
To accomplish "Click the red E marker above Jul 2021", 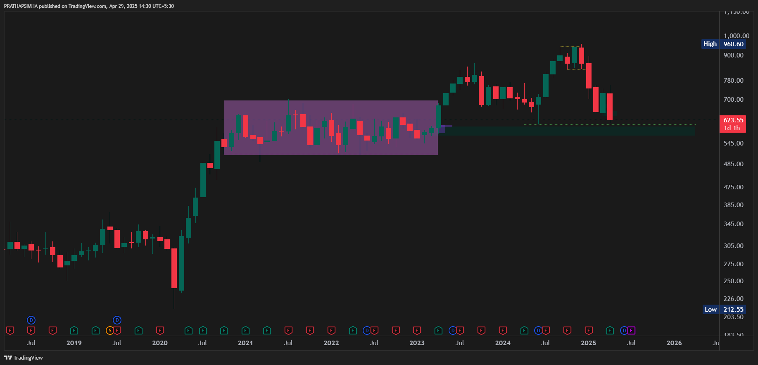I will click(x=288, y=330).
